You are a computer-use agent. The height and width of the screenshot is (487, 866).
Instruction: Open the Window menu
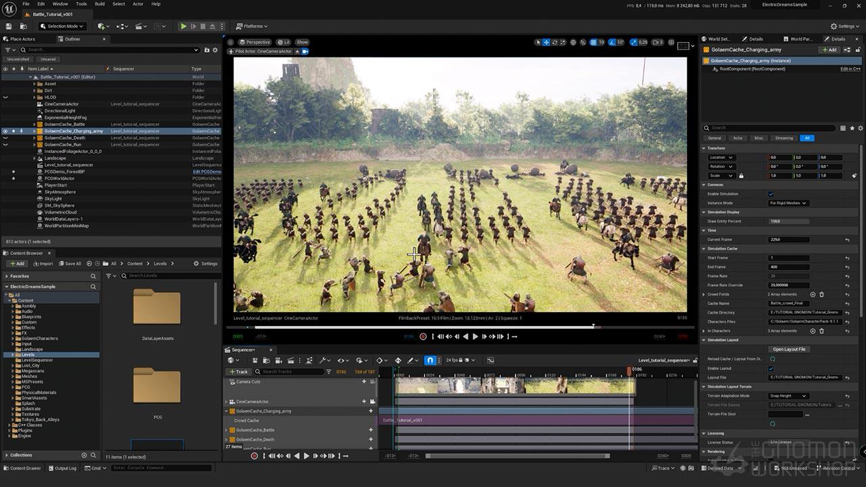click(x=60, y=3)
